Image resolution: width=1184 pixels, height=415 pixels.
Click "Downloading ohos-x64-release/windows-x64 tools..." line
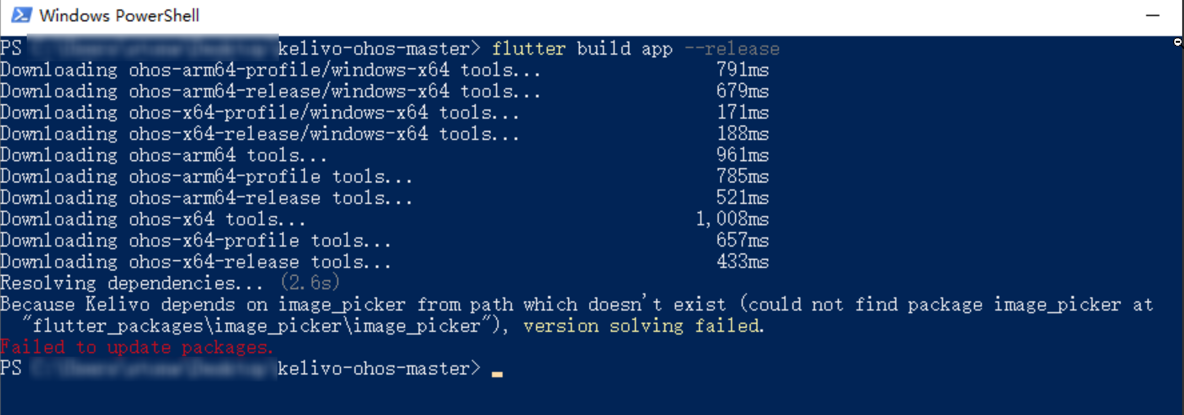(x=260, y=134)
